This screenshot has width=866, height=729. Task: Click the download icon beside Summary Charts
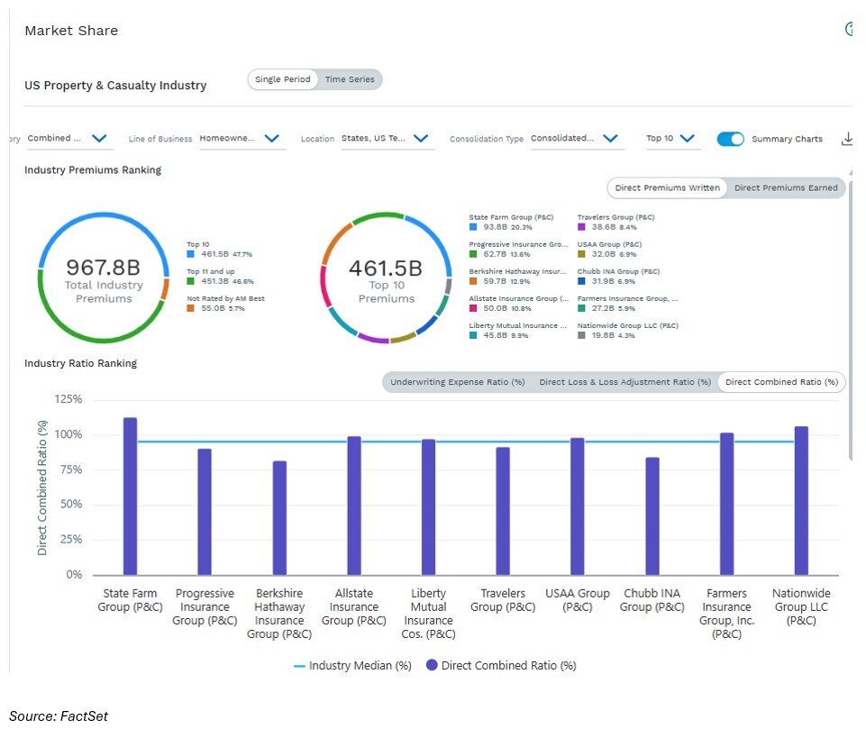coord(846,139)
